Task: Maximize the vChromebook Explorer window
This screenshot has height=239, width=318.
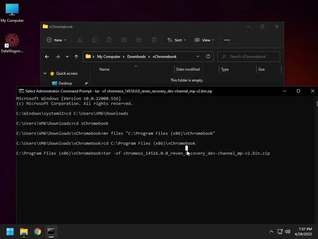Action: click(262, 27)
